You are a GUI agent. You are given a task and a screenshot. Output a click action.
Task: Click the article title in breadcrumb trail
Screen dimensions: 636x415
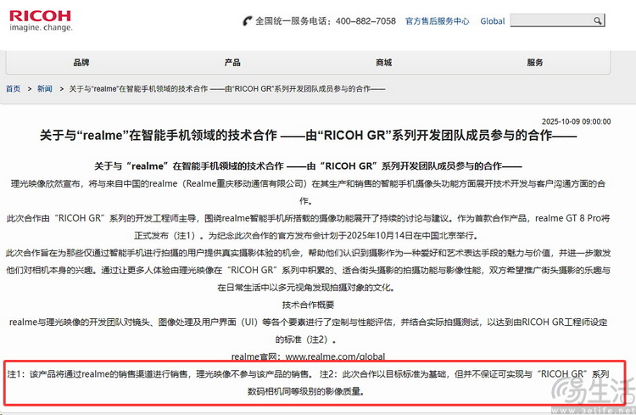(x=226, y=89)
